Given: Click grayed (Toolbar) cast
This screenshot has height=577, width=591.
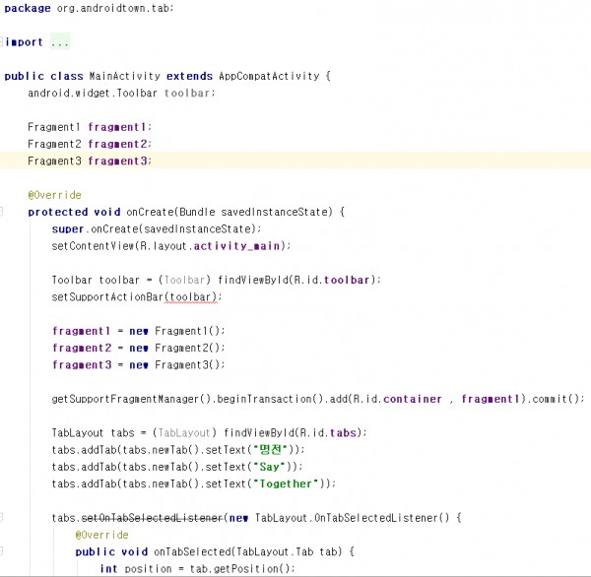Looking at the screenshot, I should (x=184, y=280).
